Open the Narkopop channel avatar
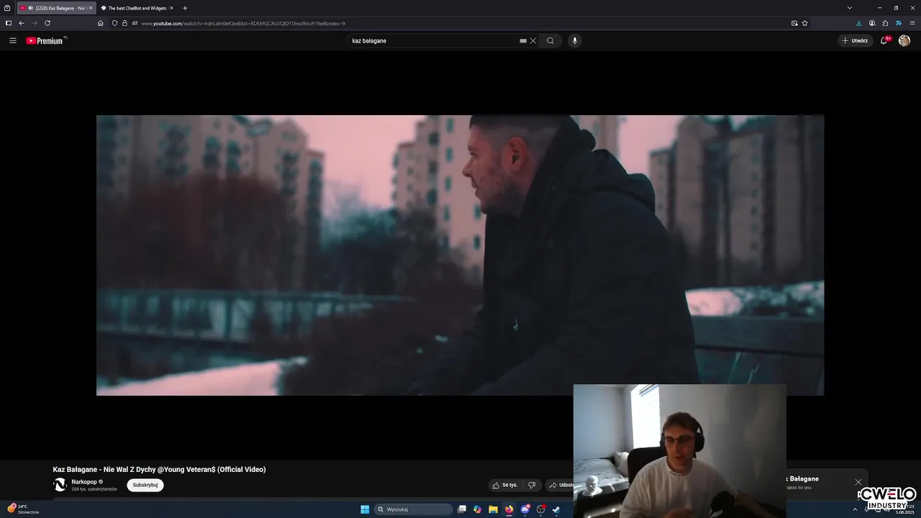 click(x=60, y=485)
